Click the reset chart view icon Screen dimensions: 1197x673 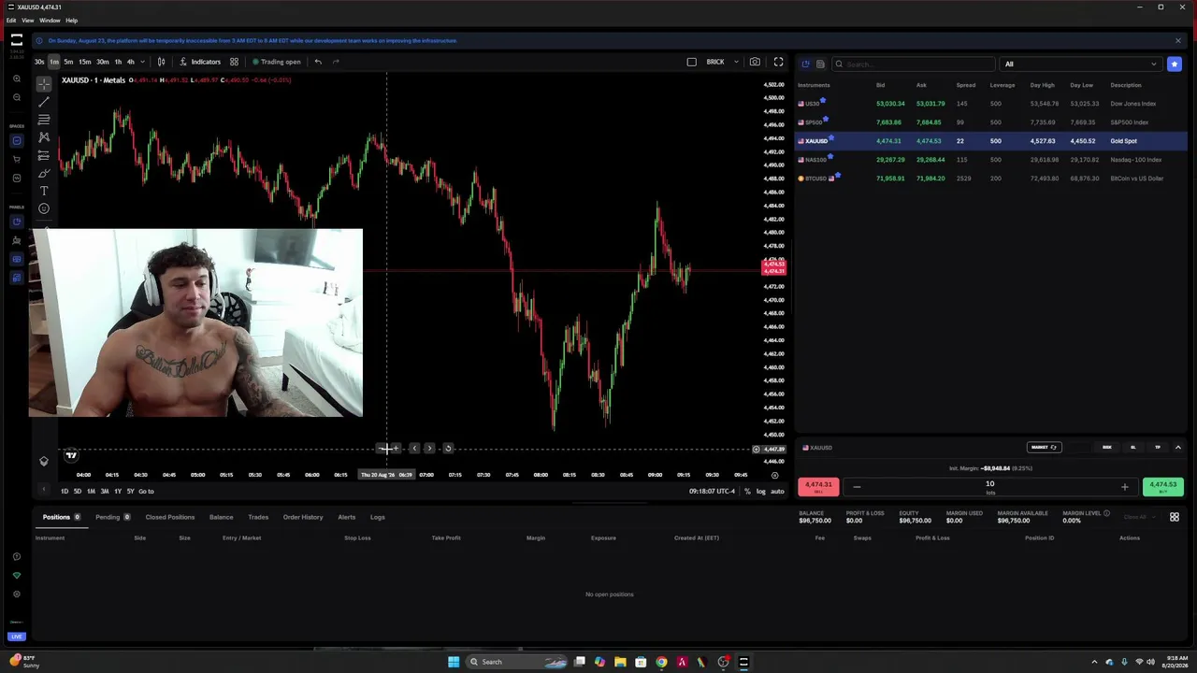pyautogui.click(x=448, y=449)
